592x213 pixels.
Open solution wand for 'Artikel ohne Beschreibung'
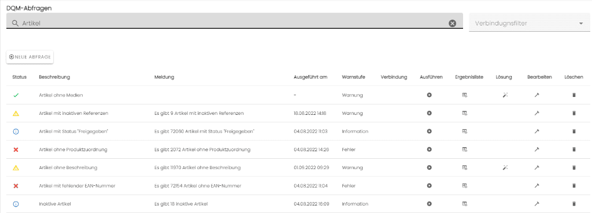click(505, 167)
